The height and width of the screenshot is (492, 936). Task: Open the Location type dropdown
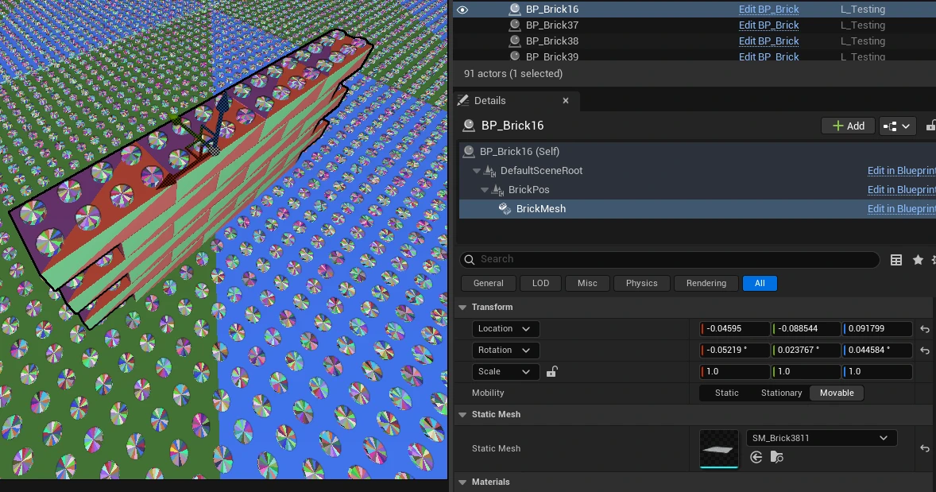pyautogui.click(x=505, y=328)
